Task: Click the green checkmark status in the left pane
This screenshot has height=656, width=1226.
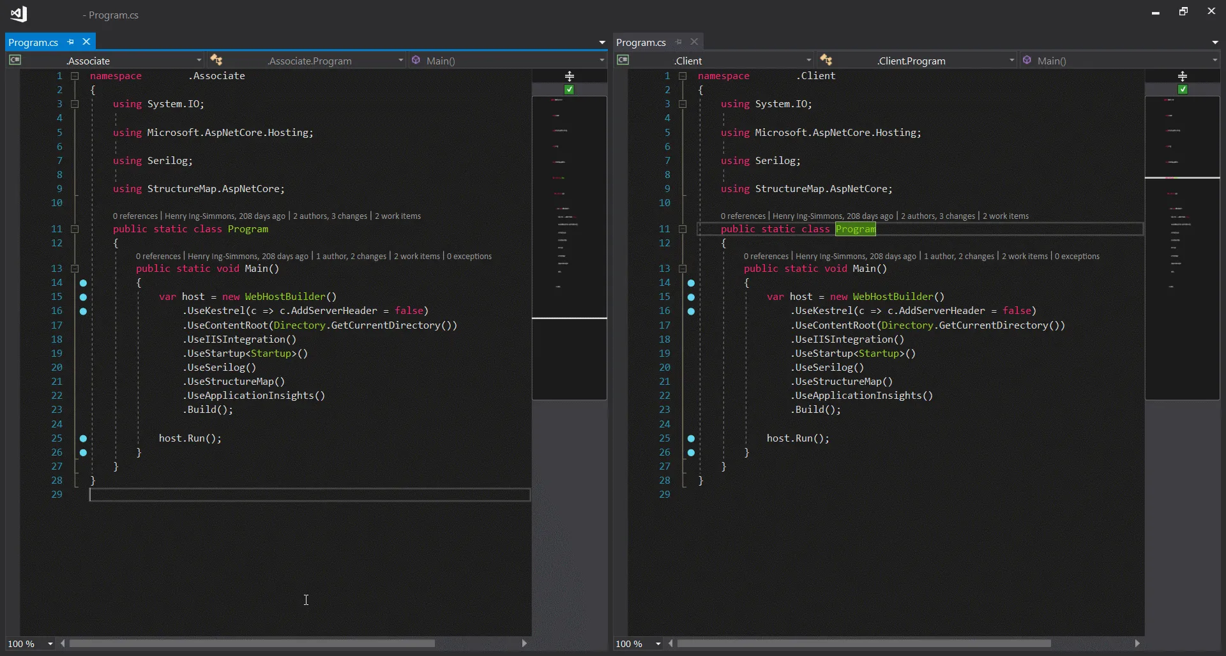Action: (569, 90)
